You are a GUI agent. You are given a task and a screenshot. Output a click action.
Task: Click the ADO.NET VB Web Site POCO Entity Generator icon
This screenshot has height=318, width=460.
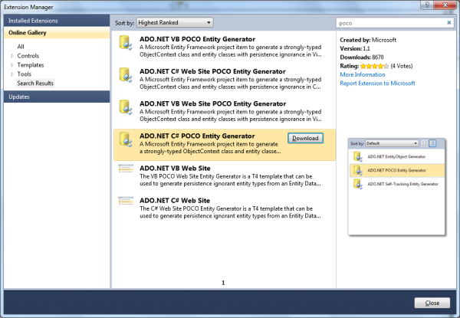coord(125,107)
